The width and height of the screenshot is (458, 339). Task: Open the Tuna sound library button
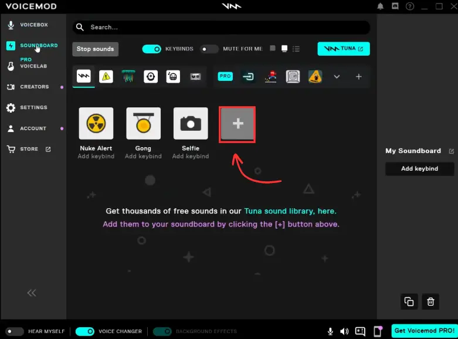pos(344,49)
